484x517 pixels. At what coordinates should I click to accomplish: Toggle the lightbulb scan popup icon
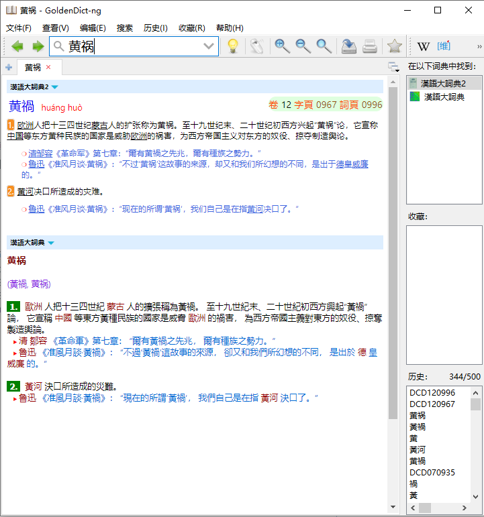point(232,46)
